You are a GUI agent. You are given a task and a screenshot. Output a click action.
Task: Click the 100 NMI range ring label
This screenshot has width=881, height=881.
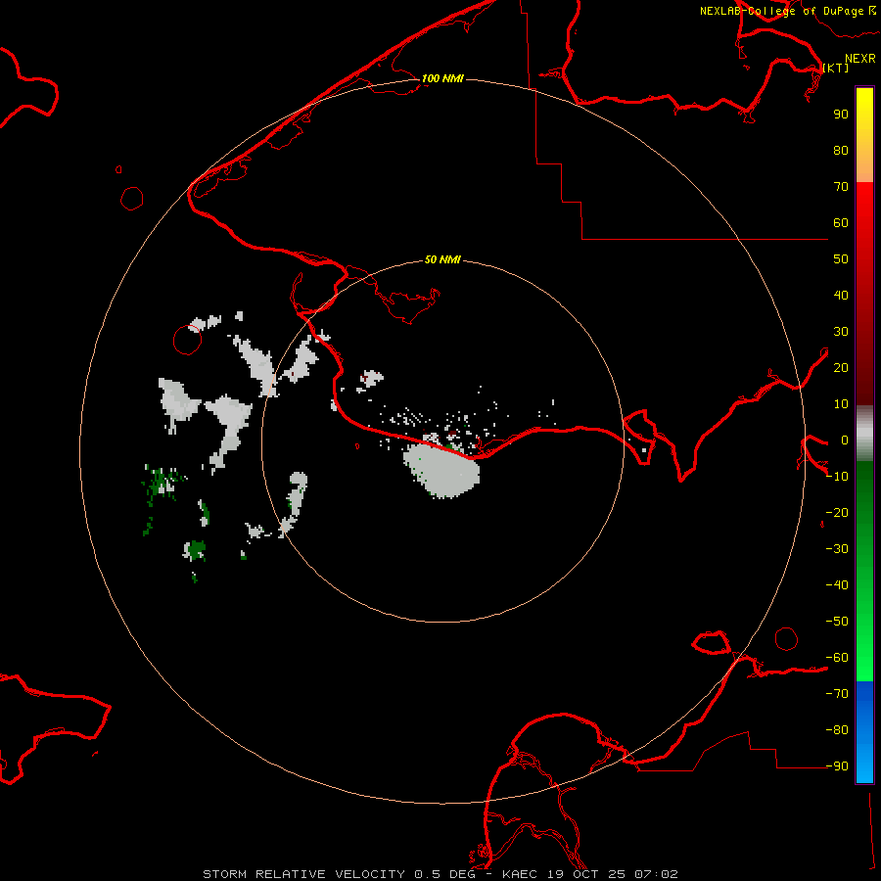click(442, 78)
